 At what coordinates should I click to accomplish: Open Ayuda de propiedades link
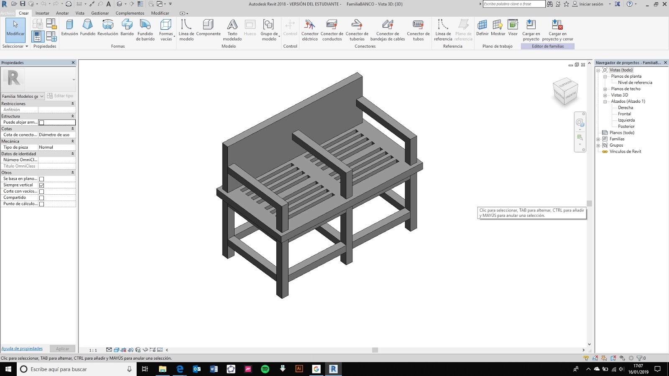click(22, 348)
